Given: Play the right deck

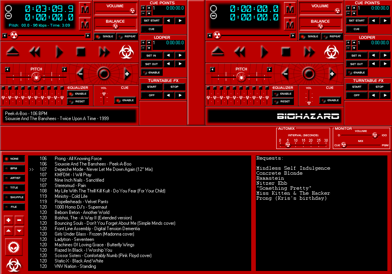Looking at the screenshot, I should (264, 52).
